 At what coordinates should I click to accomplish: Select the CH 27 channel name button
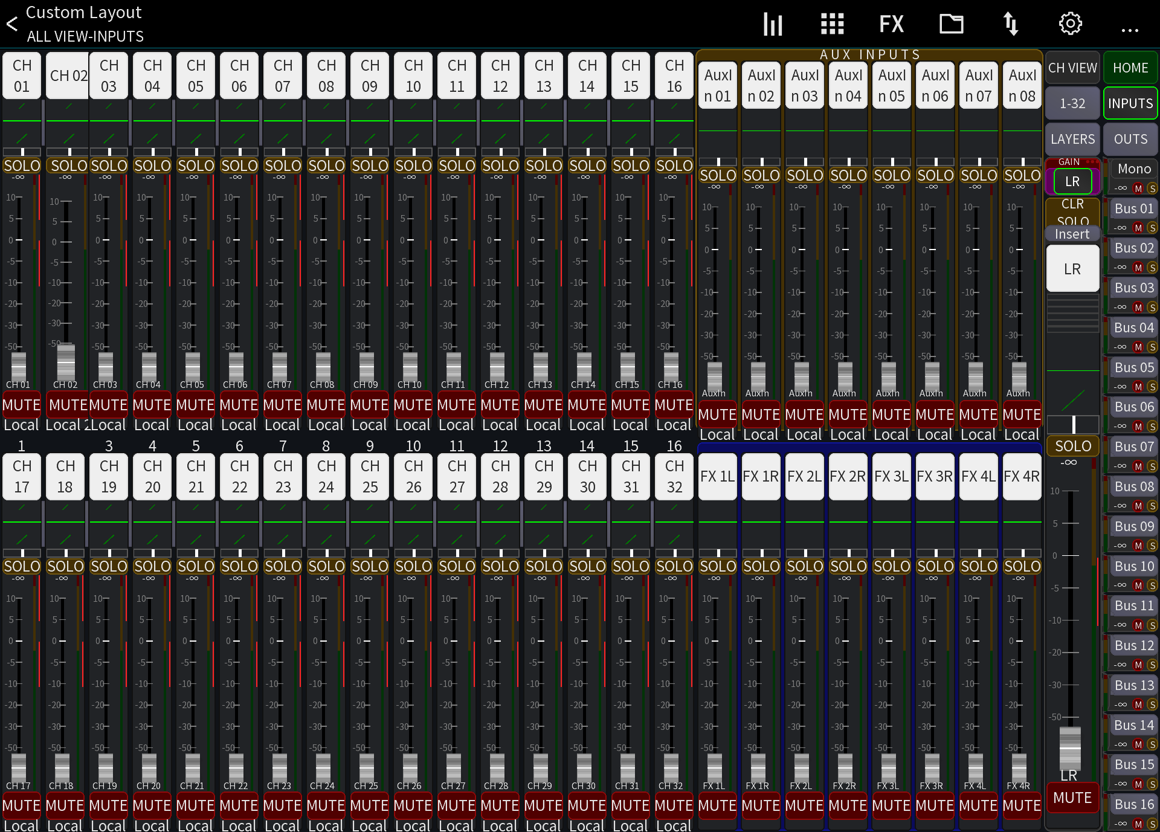pyautogui.click(x=457, y=476)
